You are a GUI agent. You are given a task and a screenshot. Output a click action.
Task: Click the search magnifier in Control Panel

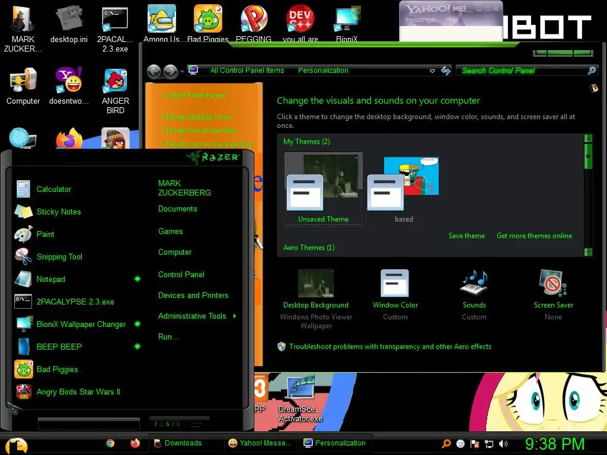(x=592, y=71)
